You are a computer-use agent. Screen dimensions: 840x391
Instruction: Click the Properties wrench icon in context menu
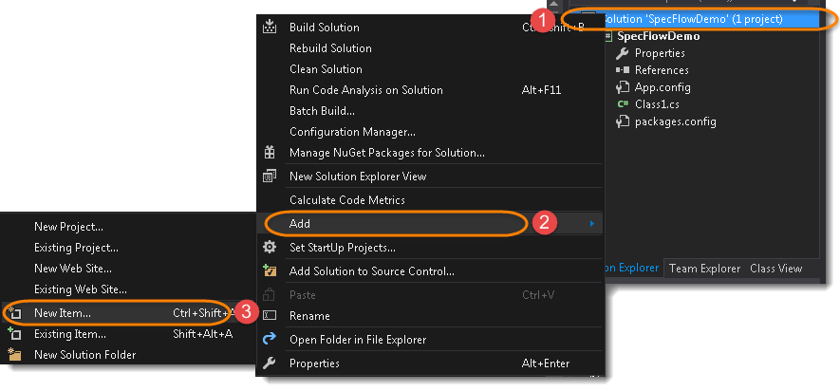click(270, 363)
